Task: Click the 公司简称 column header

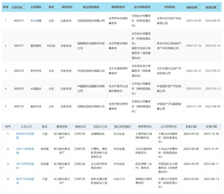Action: point(36,7)
